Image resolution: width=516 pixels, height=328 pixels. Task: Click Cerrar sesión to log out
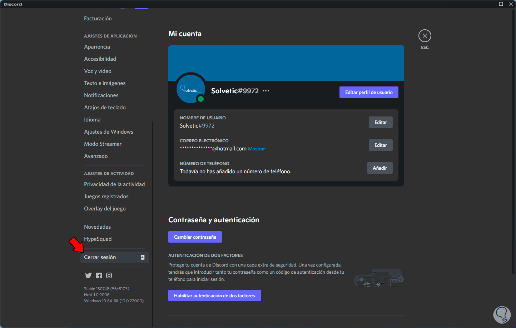click(x=114, y=257)
